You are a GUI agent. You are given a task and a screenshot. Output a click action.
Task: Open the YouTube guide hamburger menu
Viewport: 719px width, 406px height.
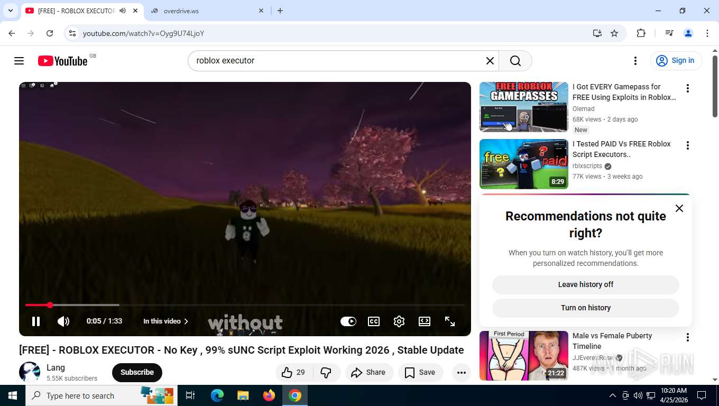point(19,61)
